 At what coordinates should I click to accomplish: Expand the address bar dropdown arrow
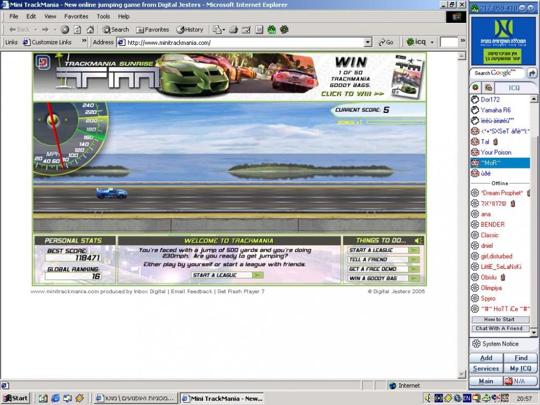tap(368, 42)
